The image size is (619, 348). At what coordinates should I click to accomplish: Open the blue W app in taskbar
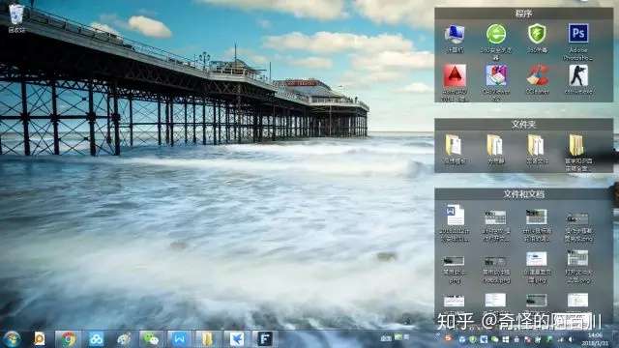click(x=180, y=339)
